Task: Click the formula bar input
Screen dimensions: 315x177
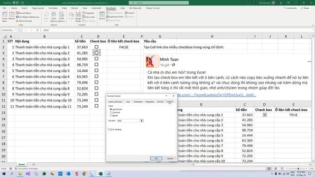Action: [x=177, y=30]
